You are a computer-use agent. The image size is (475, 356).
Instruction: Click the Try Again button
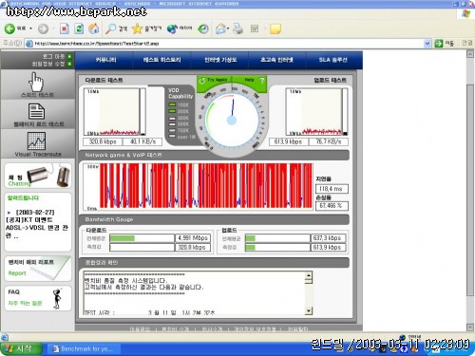(x=214, y=81)
